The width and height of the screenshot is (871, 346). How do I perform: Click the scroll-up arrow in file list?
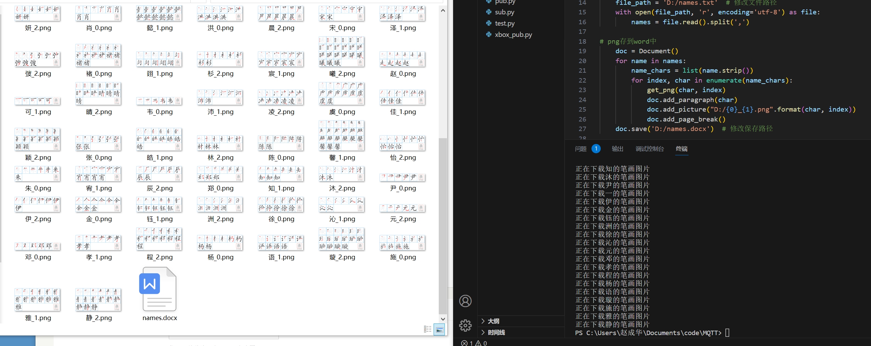[x=443, y=11]
